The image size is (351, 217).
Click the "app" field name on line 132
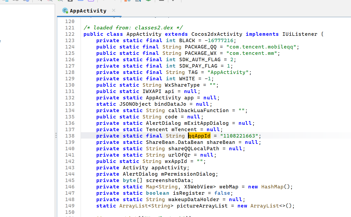point(189,98)
